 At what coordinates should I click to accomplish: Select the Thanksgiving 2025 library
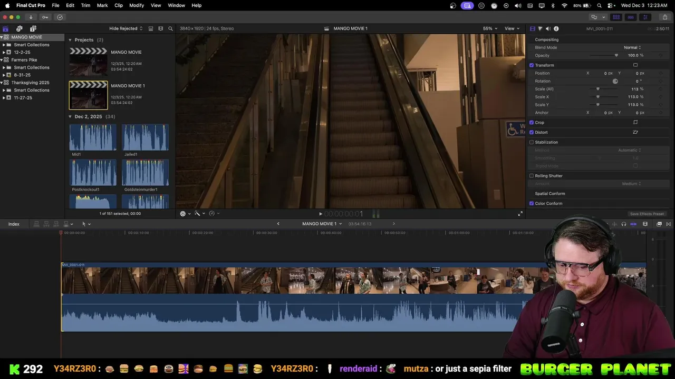point(30,83)
